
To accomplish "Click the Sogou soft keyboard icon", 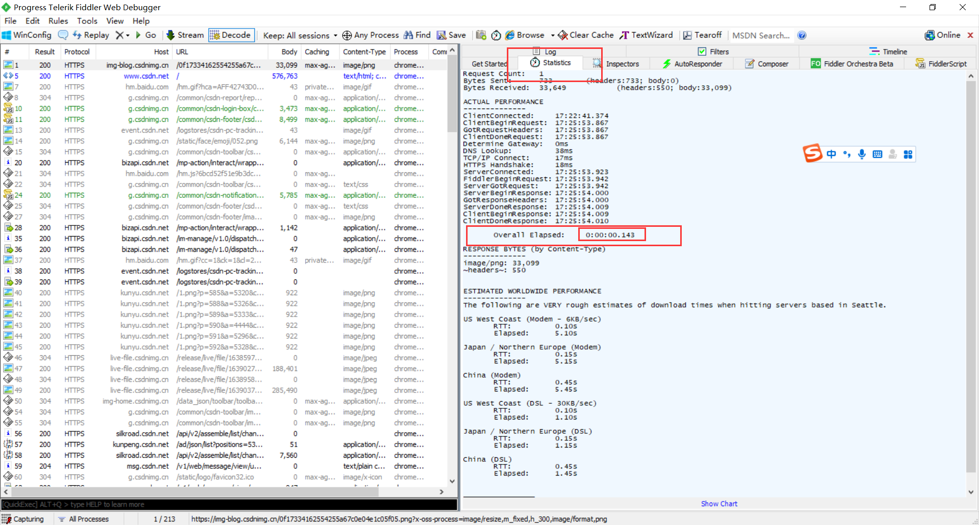I will tap(877, 154).
